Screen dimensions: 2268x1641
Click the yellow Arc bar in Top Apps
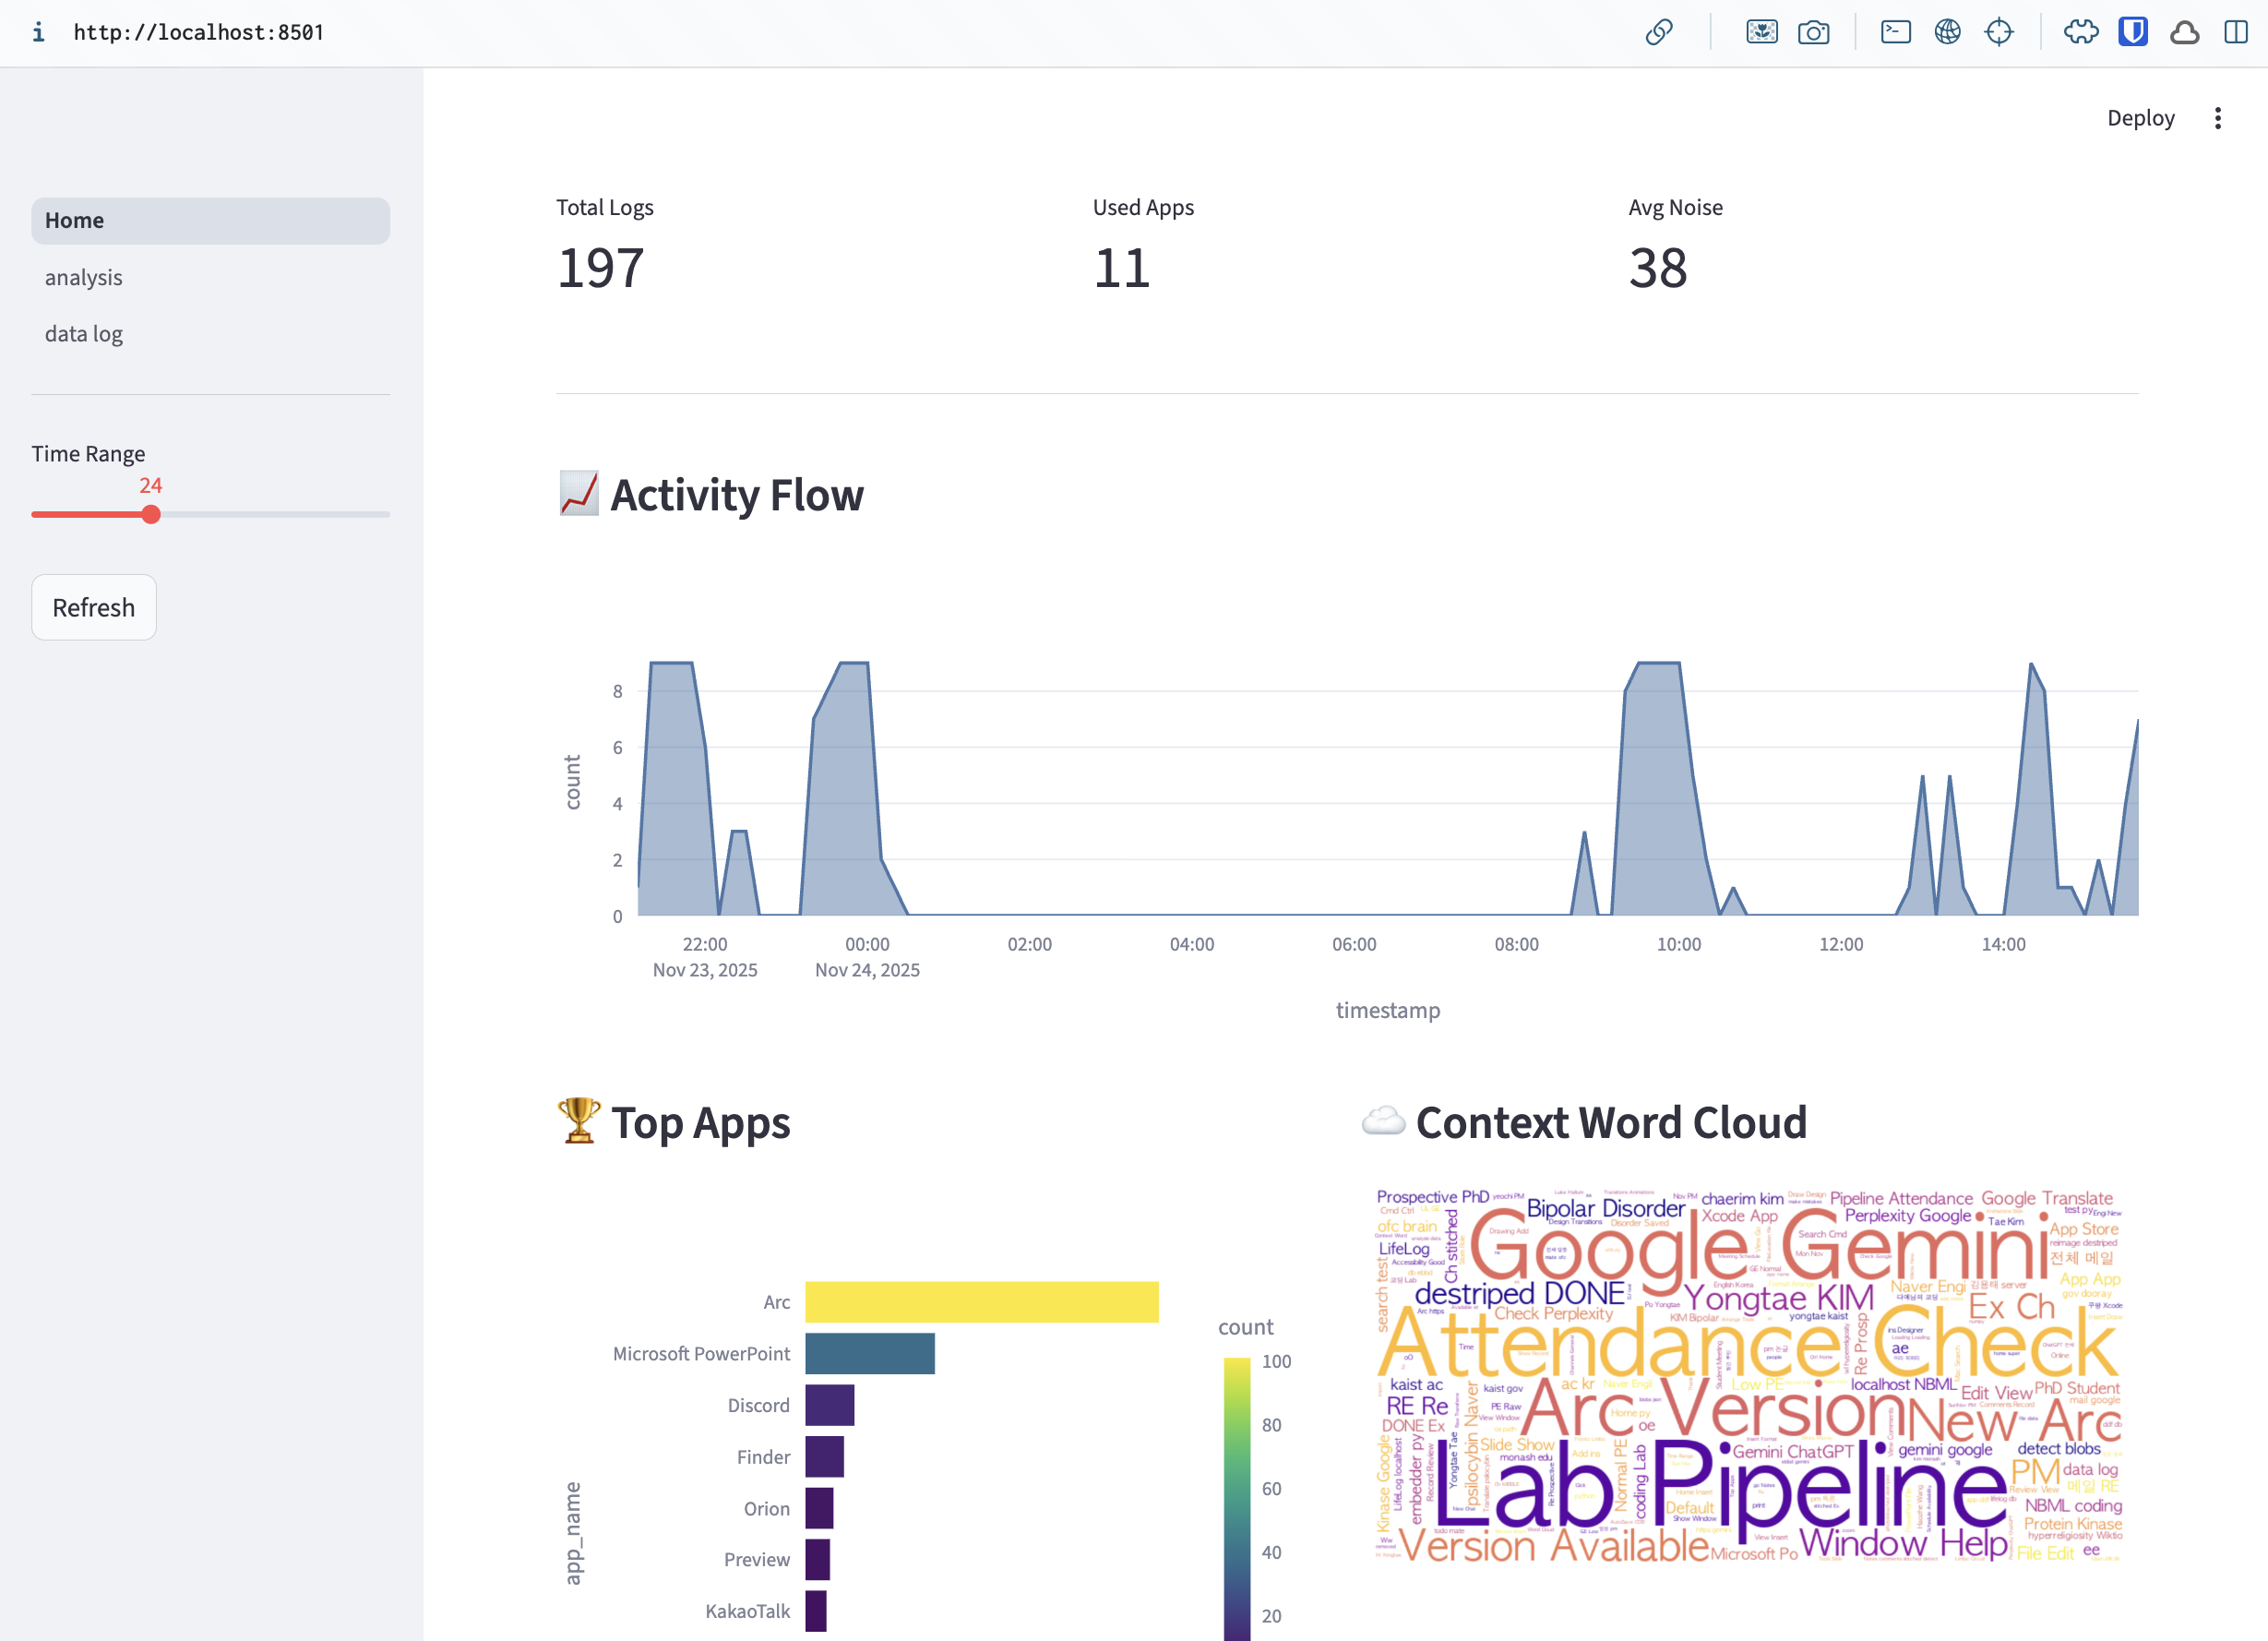pyautogui.click(x=981, y=1302)
